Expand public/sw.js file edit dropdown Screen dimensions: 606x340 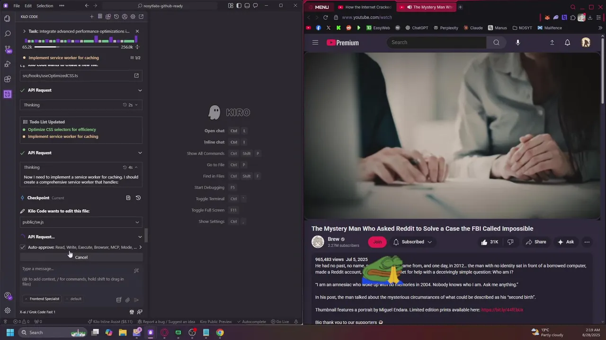click(137, 222)
